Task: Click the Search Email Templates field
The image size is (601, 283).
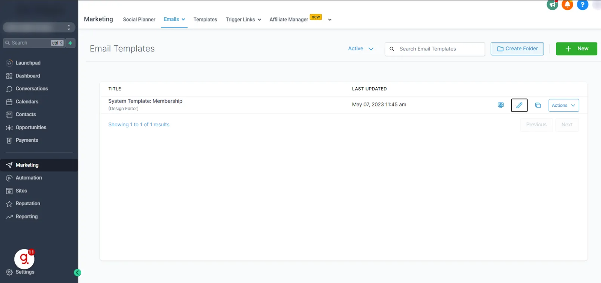Action: (435, 49)
